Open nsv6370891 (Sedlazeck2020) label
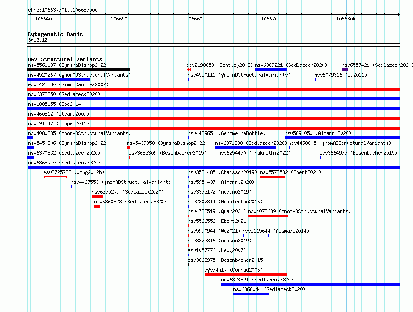 point(257,279)
